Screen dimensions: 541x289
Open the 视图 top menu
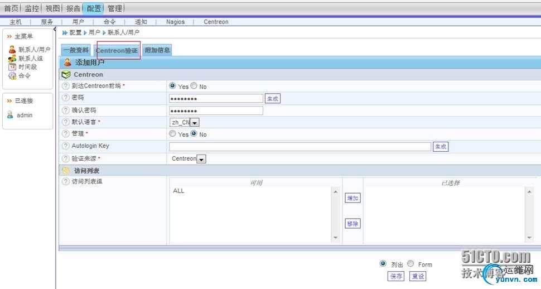(x=52, y=8)
